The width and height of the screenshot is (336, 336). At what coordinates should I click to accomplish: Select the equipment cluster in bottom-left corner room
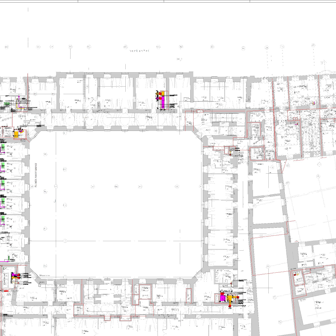click(15, 278)
